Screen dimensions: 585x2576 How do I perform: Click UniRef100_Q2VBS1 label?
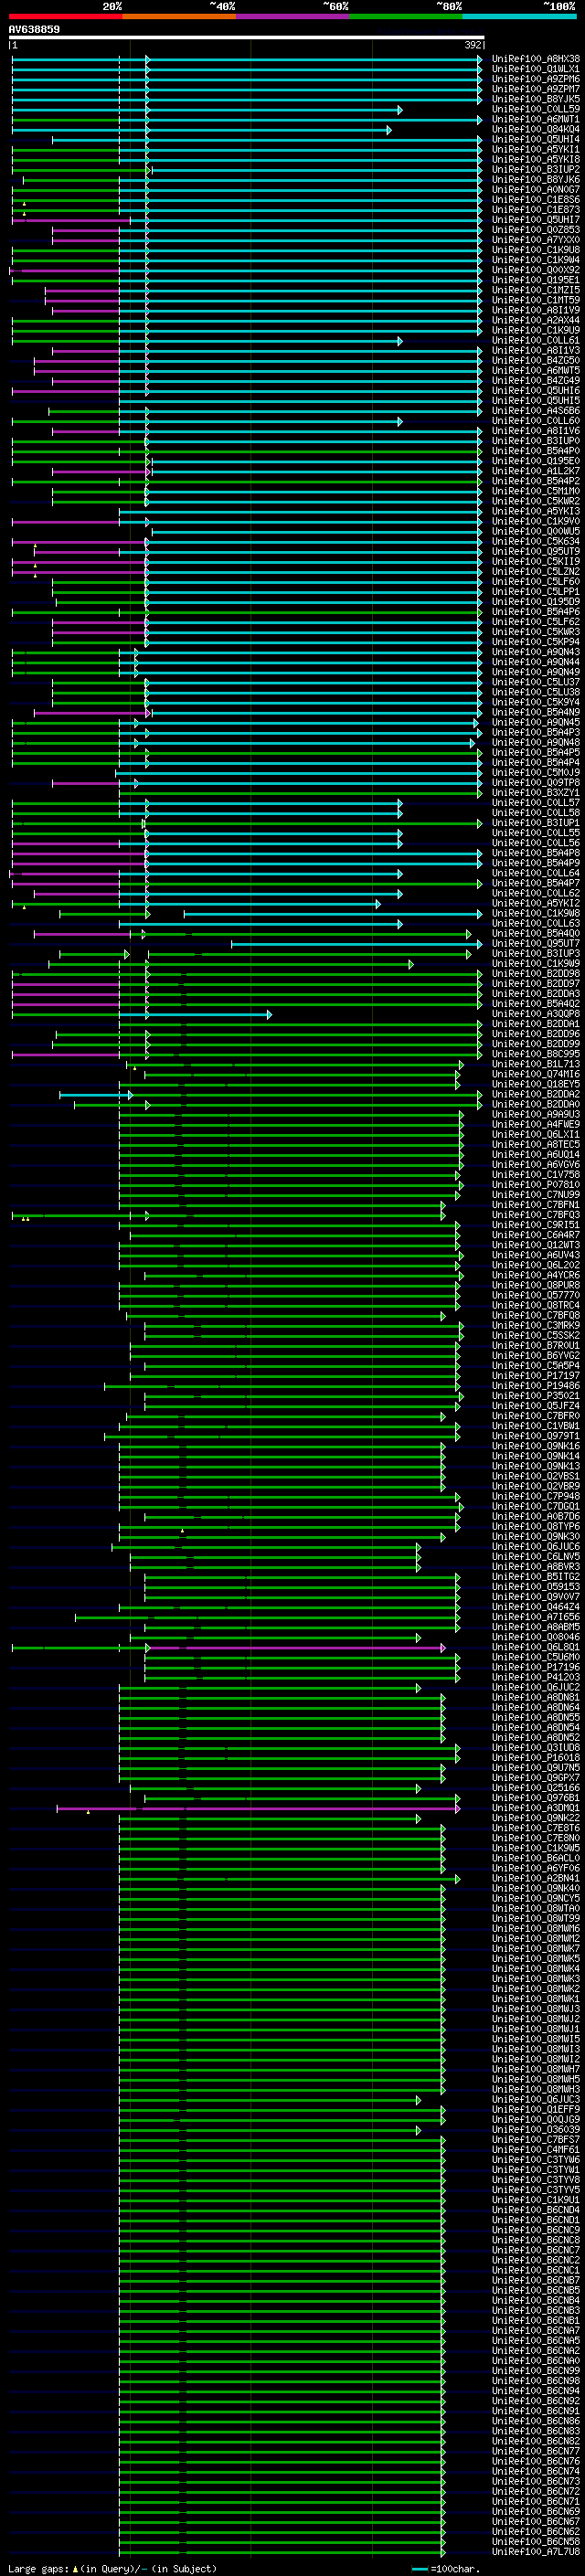tap(536, 1477)
